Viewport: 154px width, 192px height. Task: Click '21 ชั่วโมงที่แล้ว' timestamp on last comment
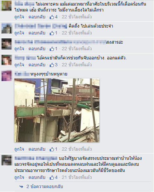pyautogui.click(x=77, y=177)
